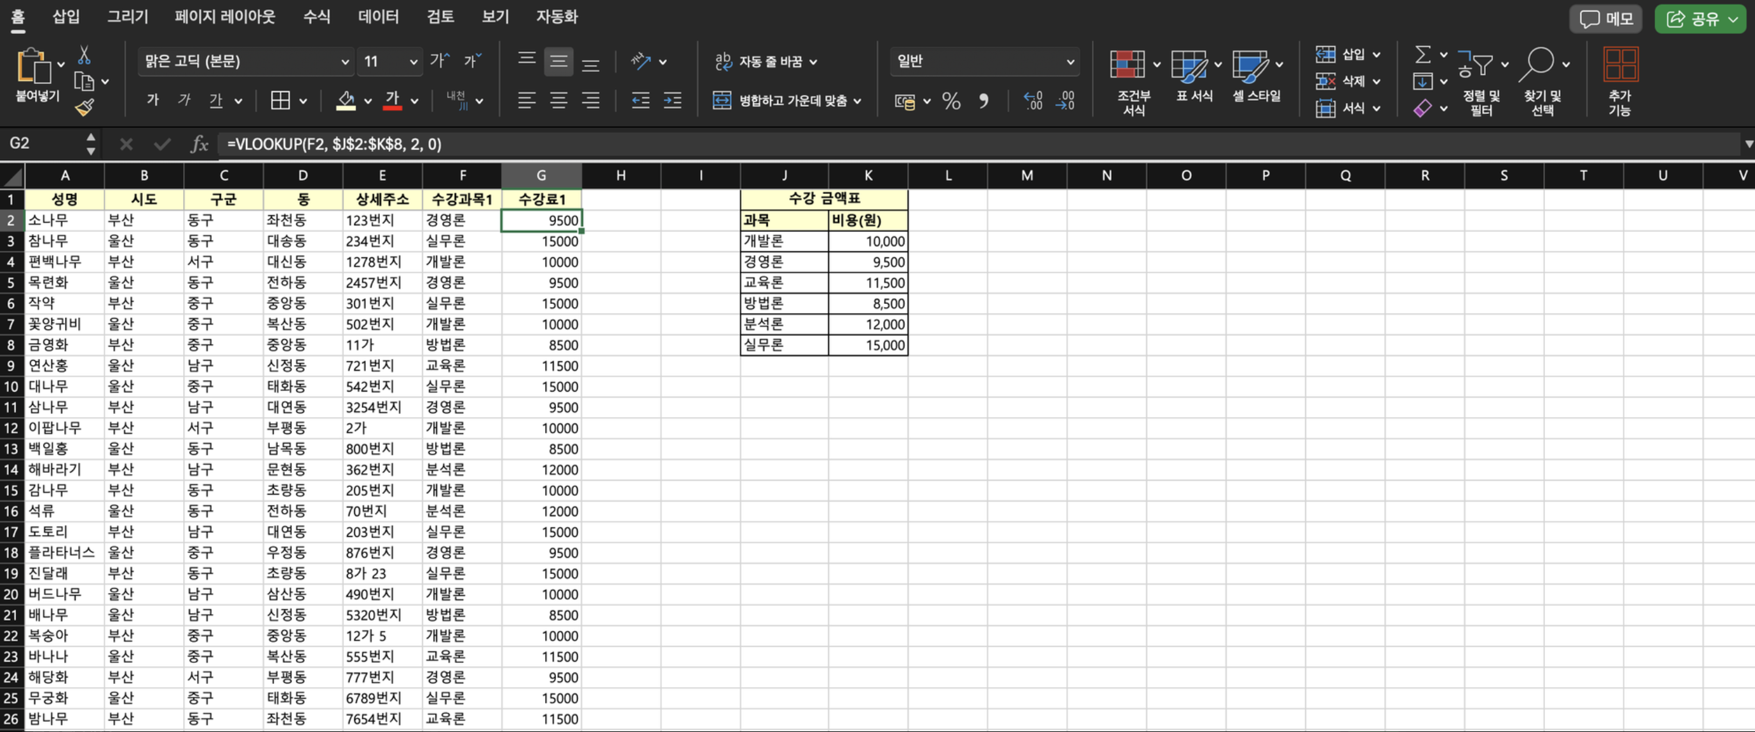The image size is (1755, 732).
Task: Open the font name dropdown
Action: [345, 62]
